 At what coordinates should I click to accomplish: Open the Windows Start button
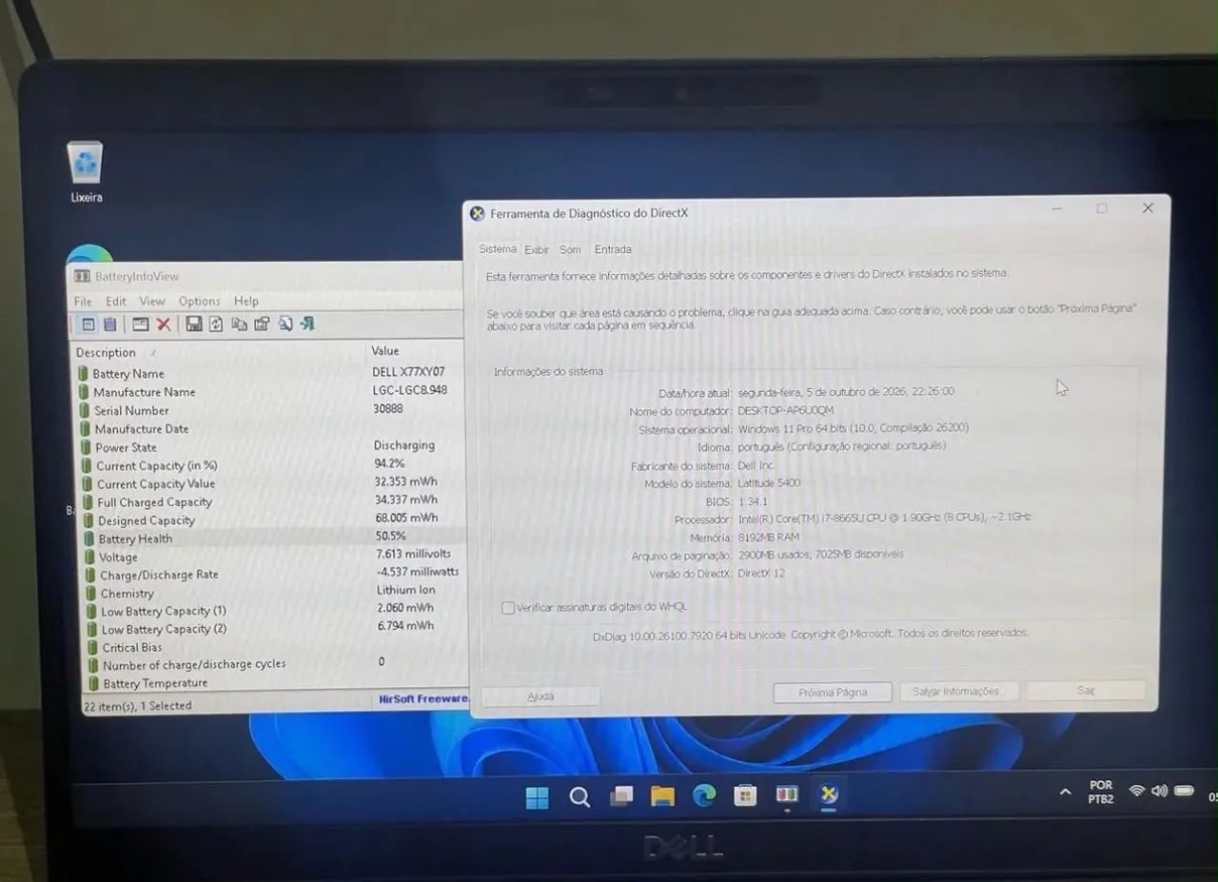(537, 797)
